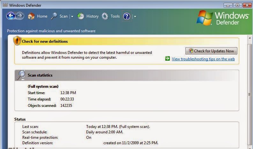Click the Scan magnifying glass icon

pos(54,16)
